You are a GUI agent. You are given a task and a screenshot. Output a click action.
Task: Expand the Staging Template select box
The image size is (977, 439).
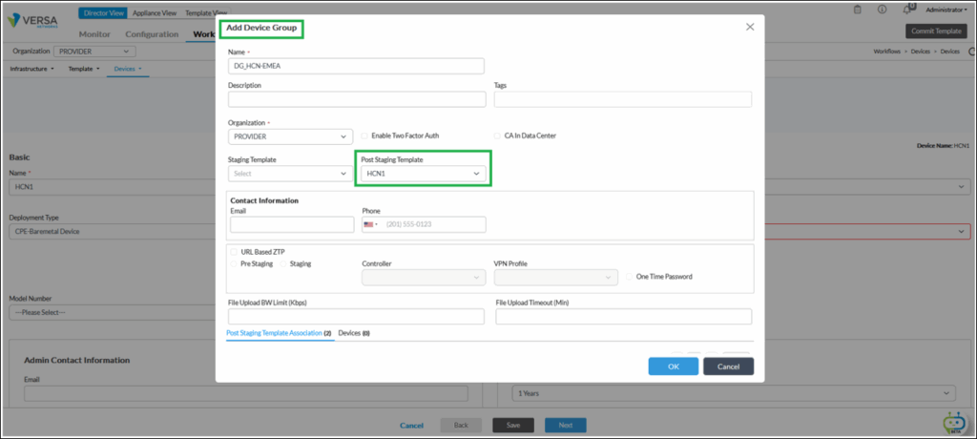pos(290,174)
